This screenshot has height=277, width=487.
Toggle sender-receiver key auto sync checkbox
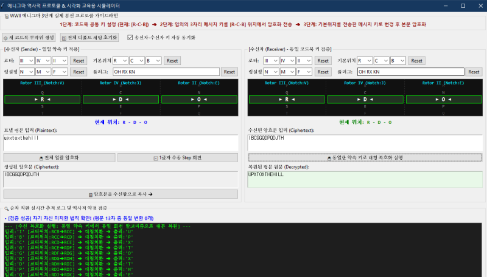(130, 38)
